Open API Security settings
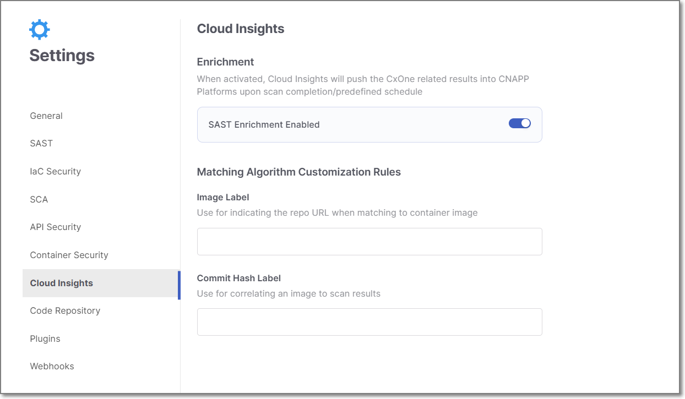Image resolution: width=685 pixels, height=399 pixels. 55,227
